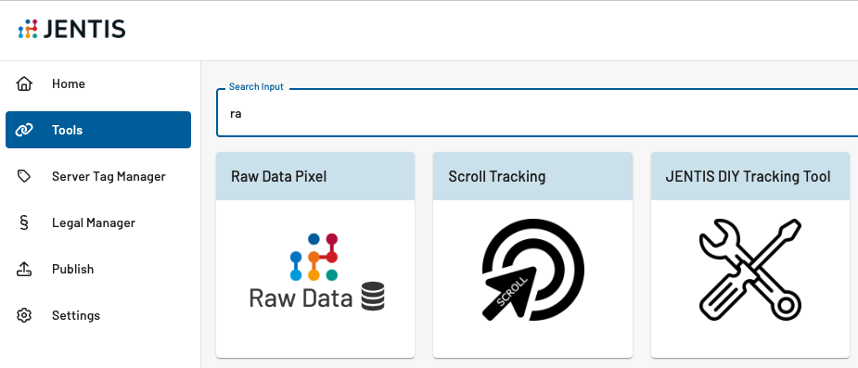Select the Scroll Tracking card title
Viewport: 858px width, 368px height.
pos(497,176)
